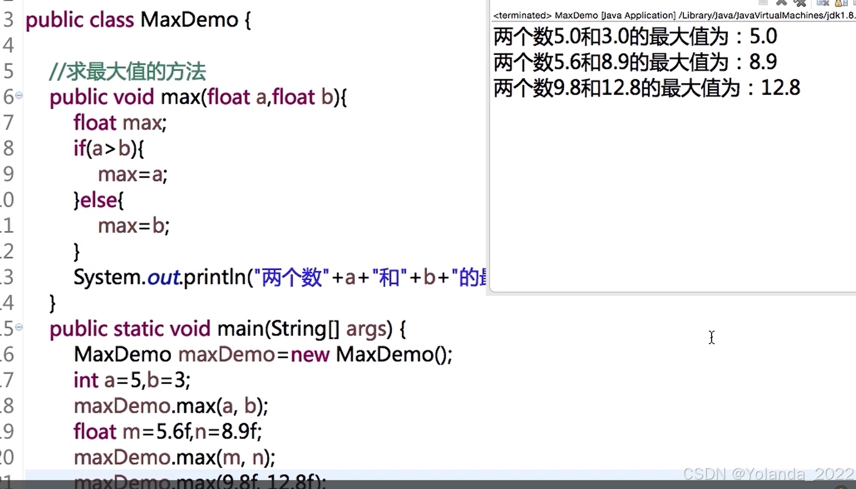Toggle the console Scroll Lock icon

tap(841, 2)
